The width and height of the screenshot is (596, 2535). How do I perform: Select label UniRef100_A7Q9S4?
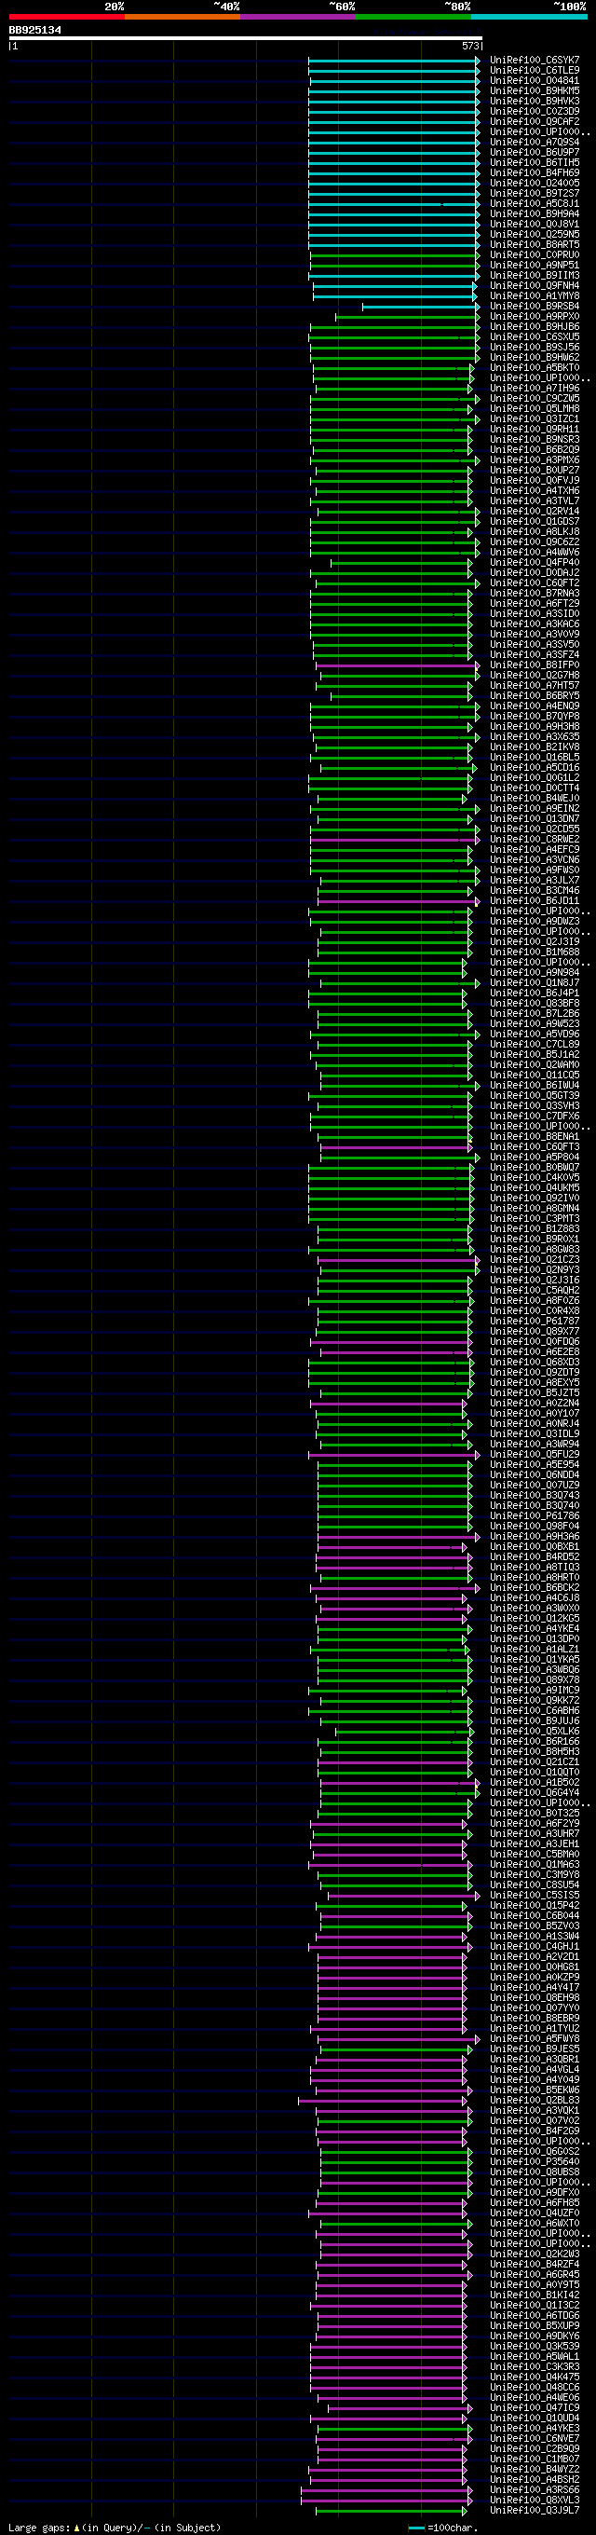(x=535, y=142)
